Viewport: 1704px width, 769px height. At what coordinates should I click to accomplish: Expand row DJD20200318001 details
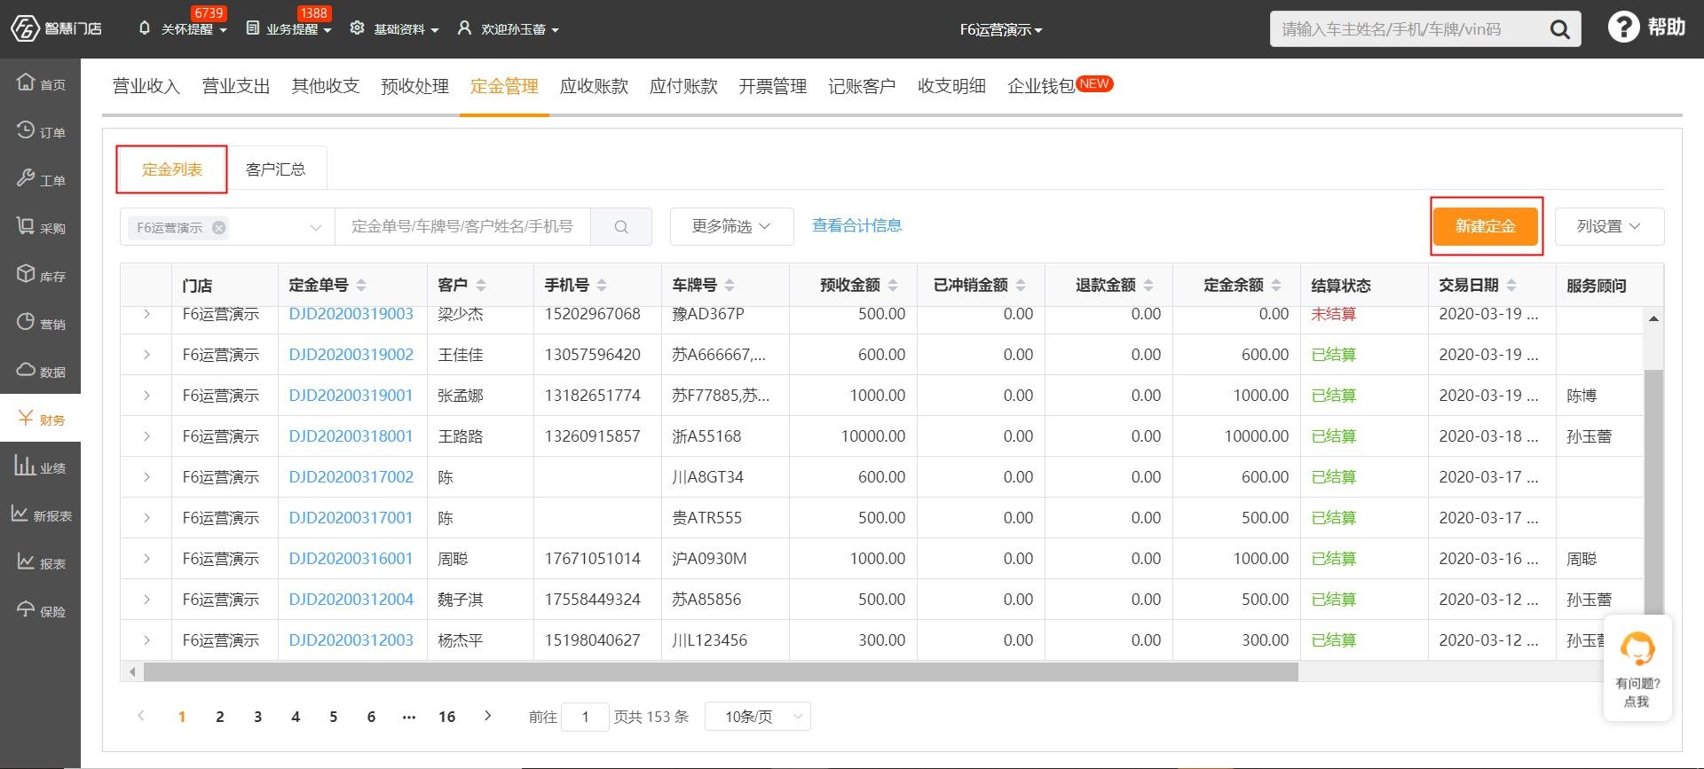[x=147, y=436]
